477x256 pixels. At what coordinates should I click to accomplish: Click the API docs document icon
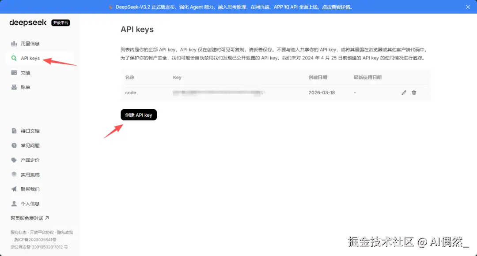14,131
